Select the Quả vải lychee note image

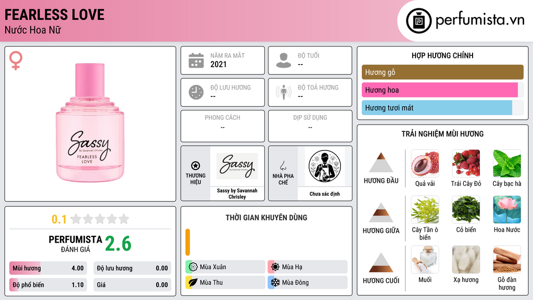(x=425, y=164)
